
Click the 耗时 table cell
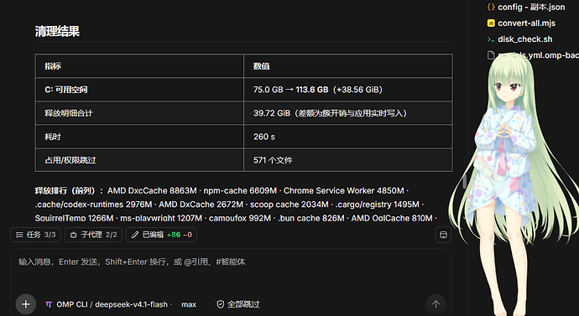tap(139, 137)
